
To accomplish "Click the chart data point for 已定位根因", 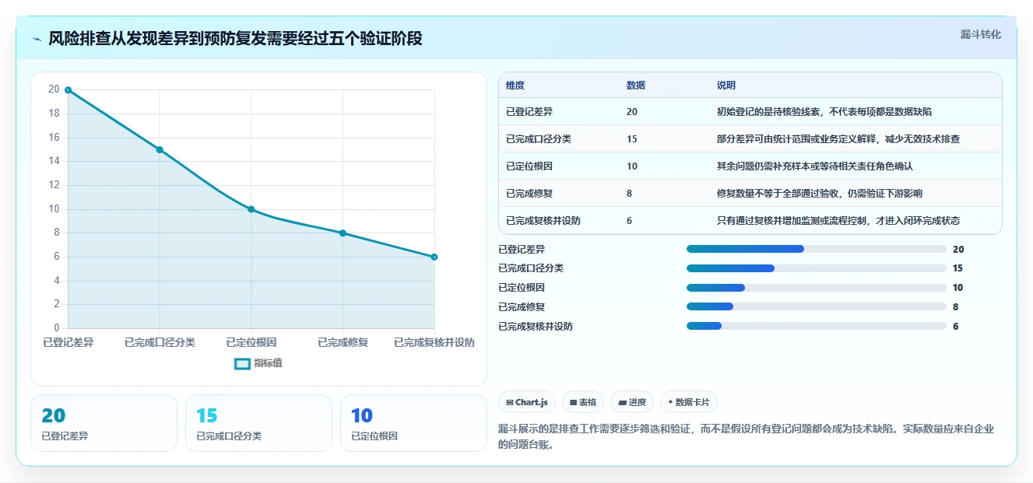I will (251, 209).
